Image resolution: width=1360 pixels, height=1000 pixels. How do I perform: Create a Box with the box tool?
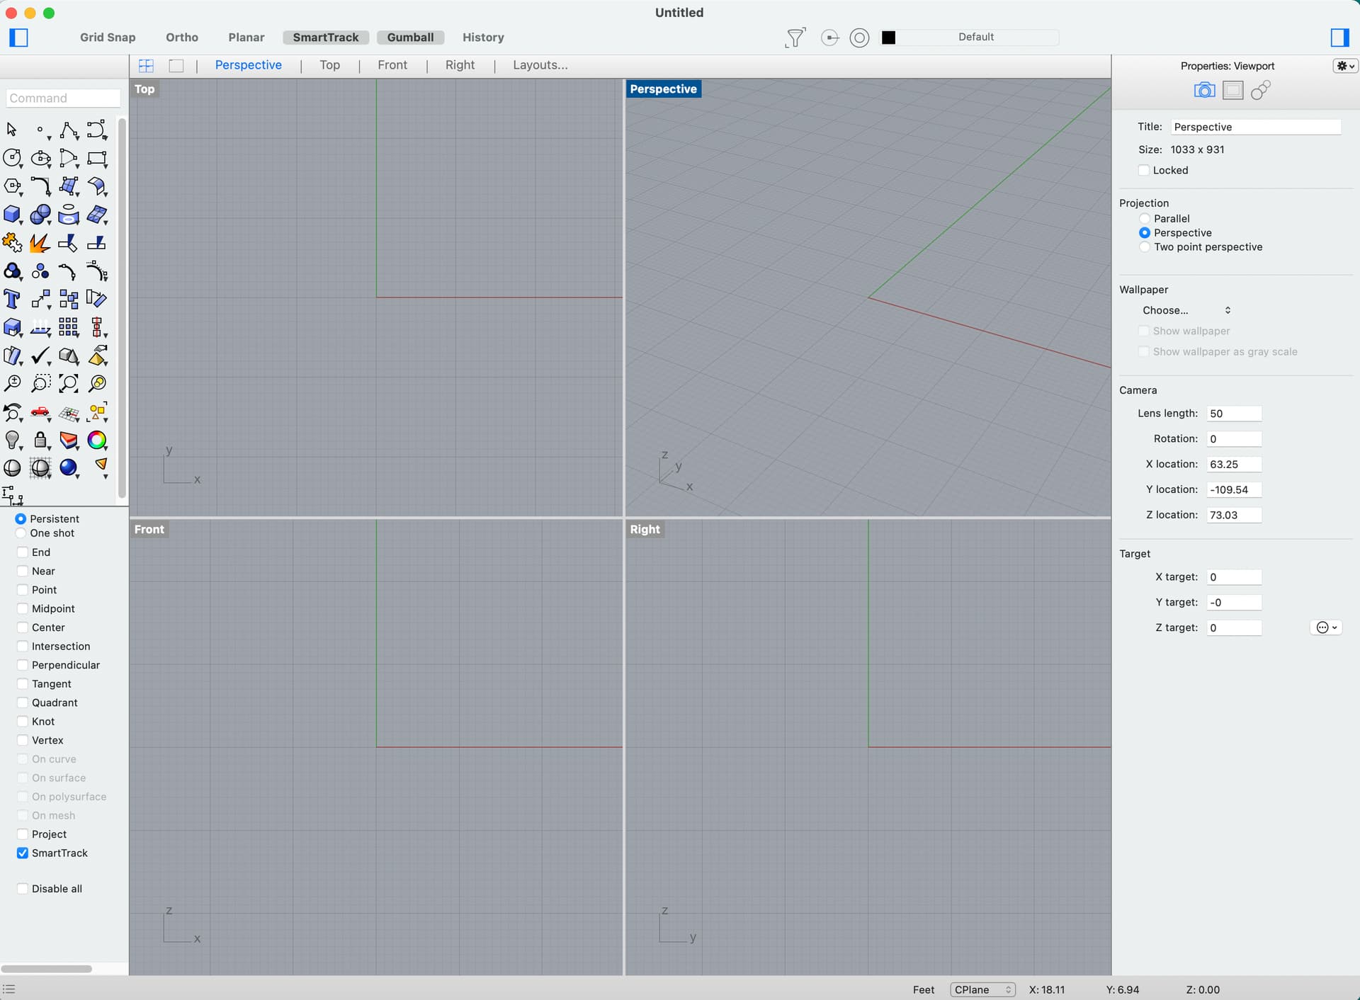click(x=12, y=215)
